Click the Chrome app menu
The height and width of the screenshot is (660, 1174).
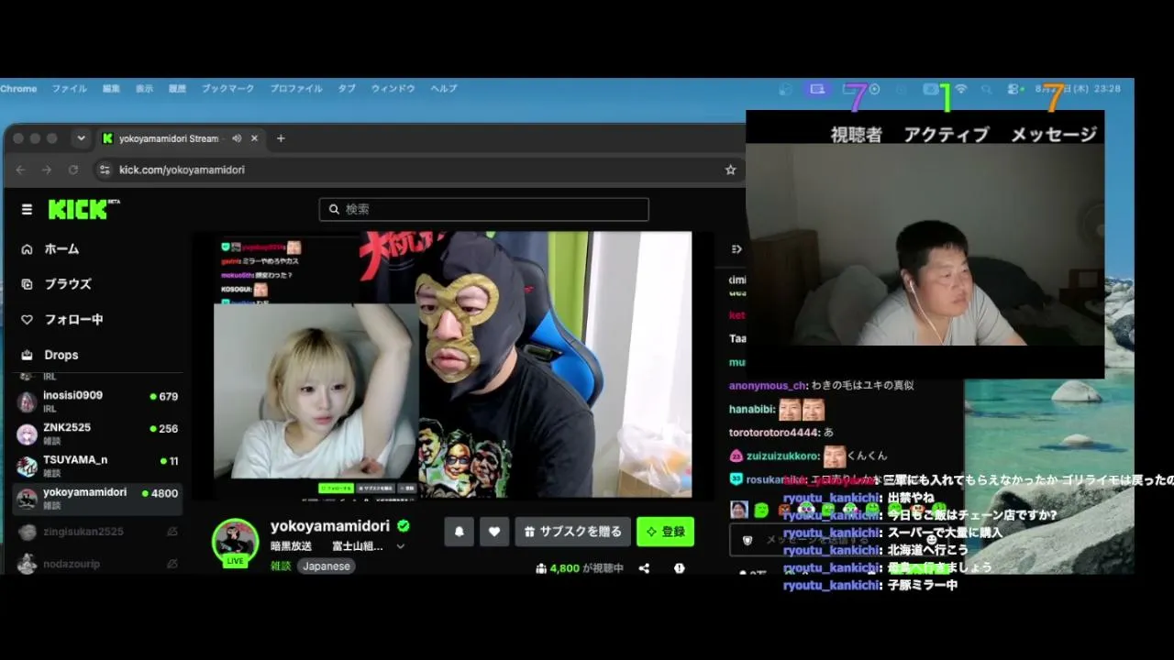click(18, 89)
